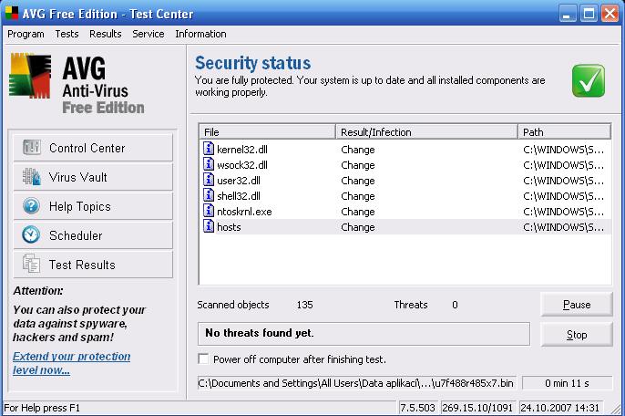Sort by the Result/Infection column header
This screenshot has height=416, width=625.
coord(426,132)
